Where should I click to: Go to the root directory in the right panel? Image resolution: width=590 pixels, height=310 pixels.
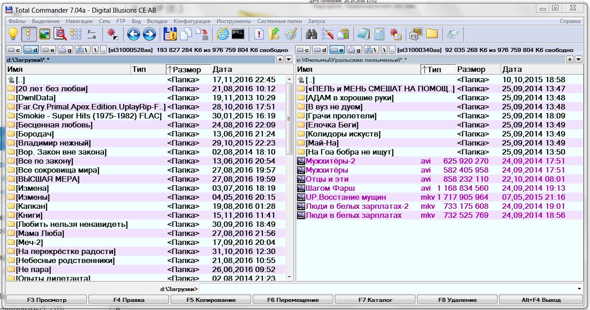384,50
